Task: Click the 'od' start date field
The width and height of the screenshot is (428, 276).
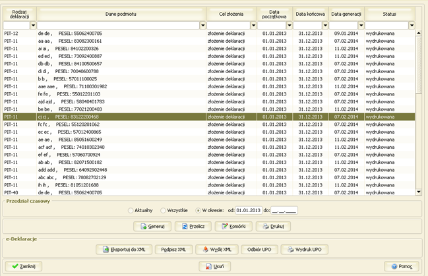Action: [249, 211]
